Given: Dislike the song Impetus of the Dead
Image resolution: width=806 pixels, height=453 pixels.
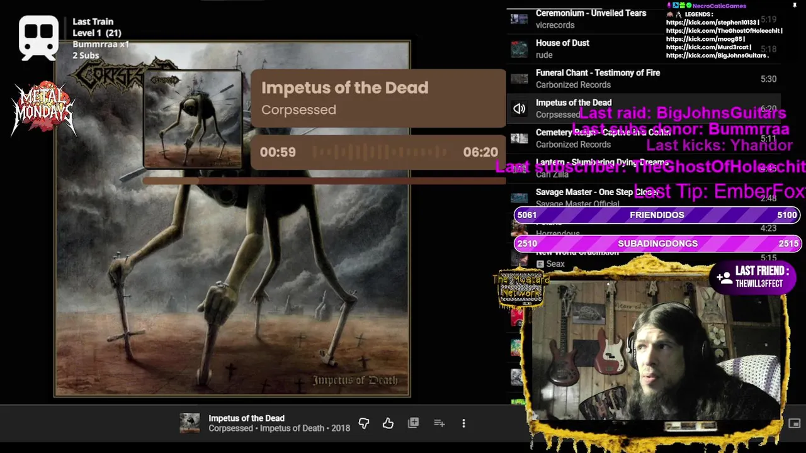Looking at the screenshot, I should click(363, 423).
